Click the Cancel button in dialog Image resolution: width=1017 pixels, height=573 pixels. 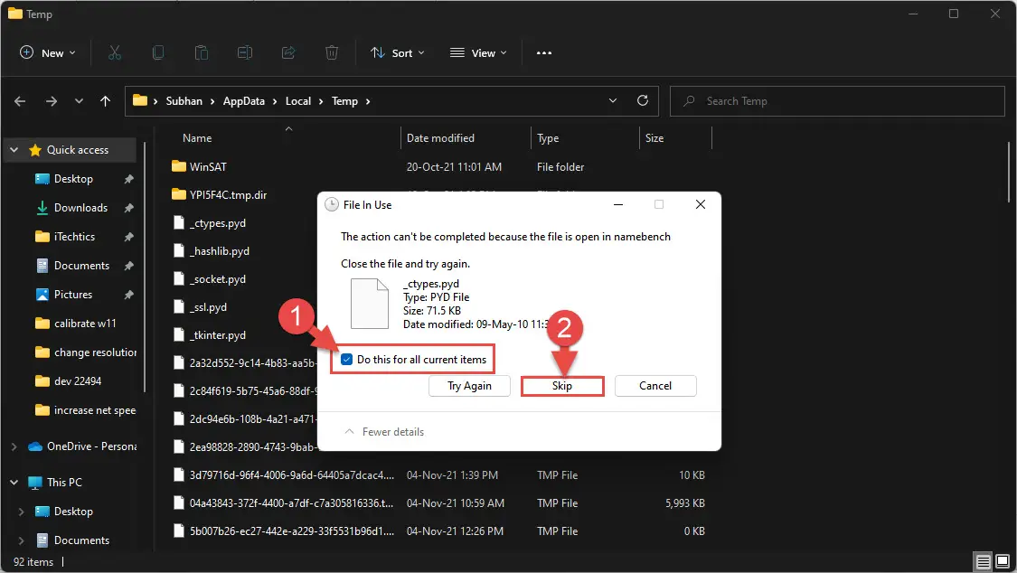(x=655, y=386)
